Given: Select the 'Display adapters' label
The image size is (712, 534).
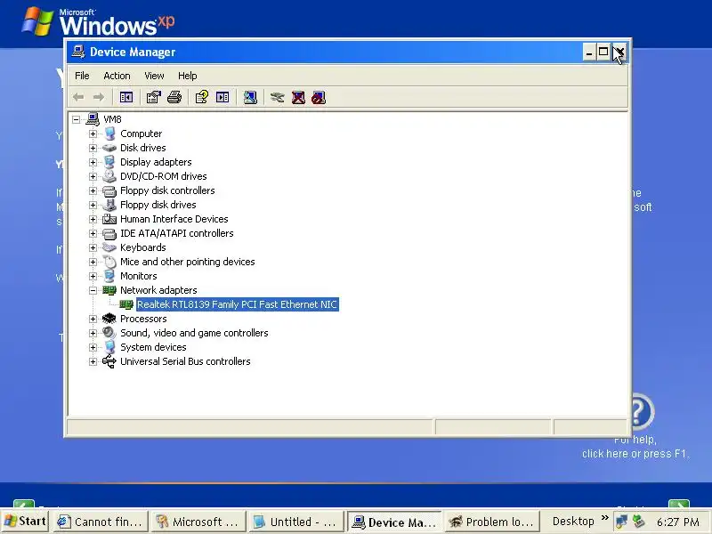Looking at the screenshot, I should point(156,162).
